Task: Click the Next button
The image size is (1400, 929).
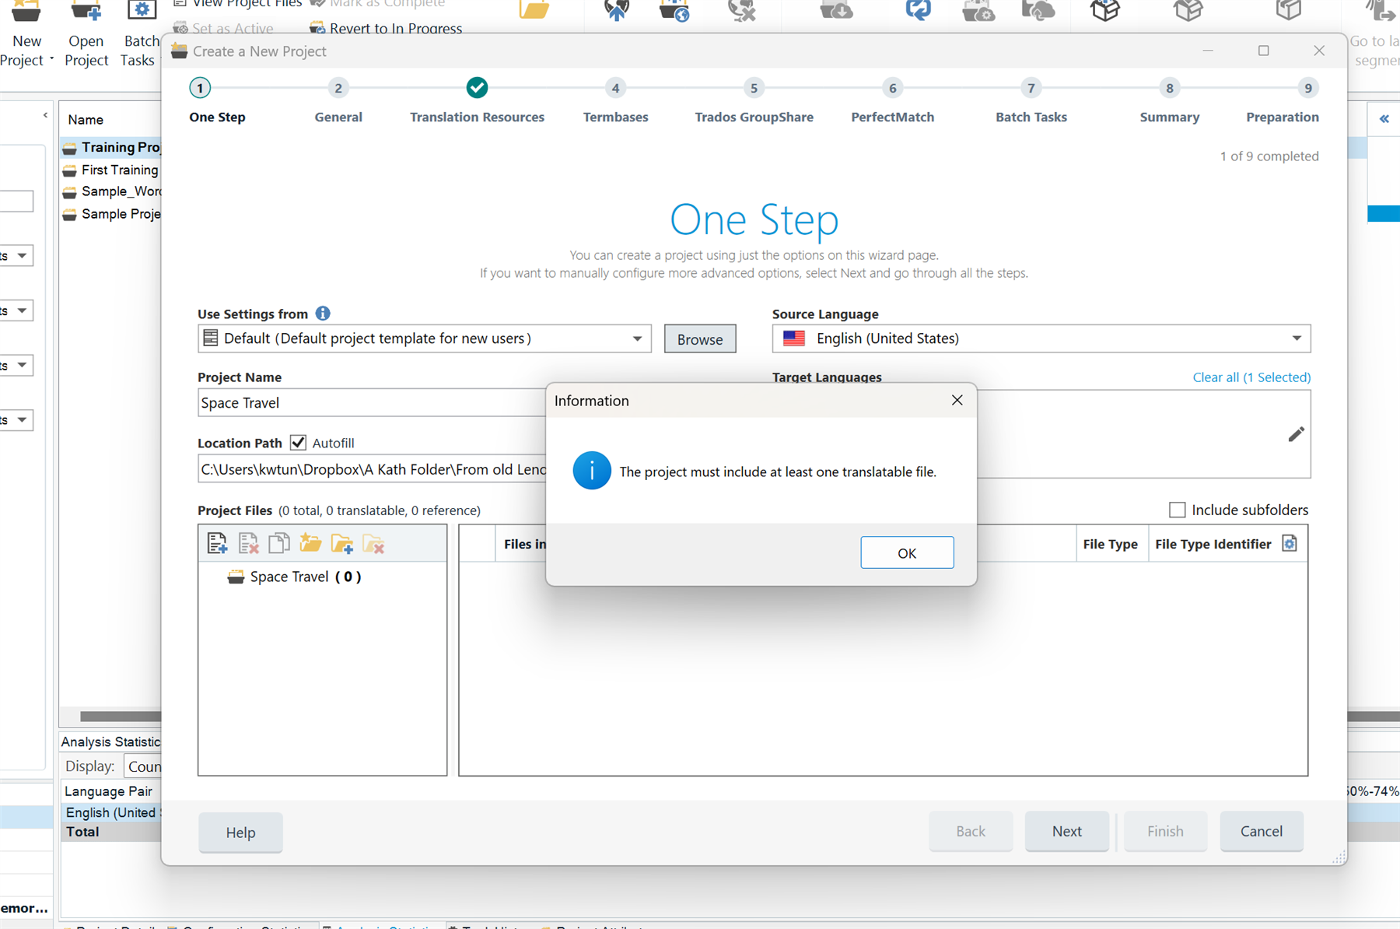Action: tap(1066, 831)
